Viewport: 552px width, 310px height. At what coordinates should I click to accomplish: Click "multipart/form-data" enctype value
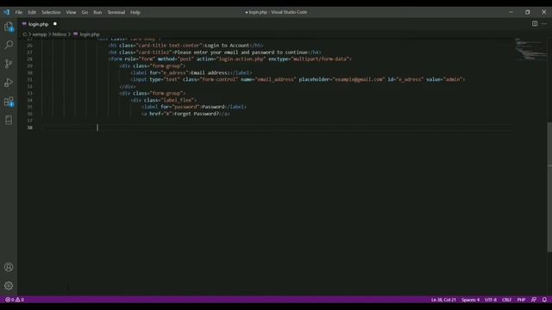point(320,59)
